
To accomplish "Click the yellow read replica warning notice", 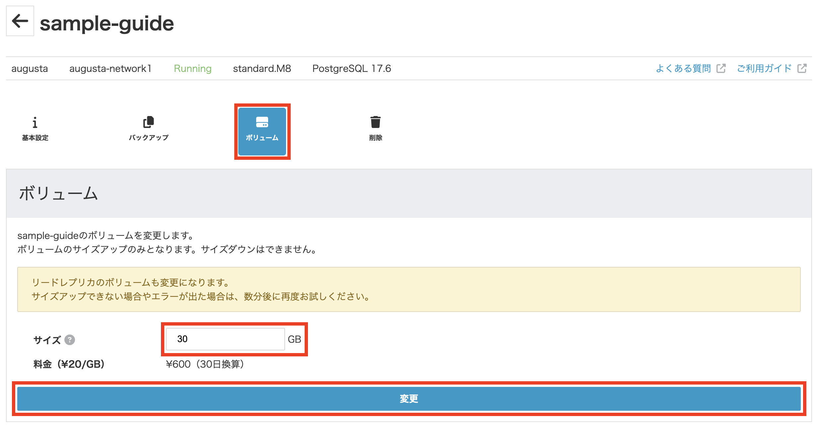I will 409,289.
